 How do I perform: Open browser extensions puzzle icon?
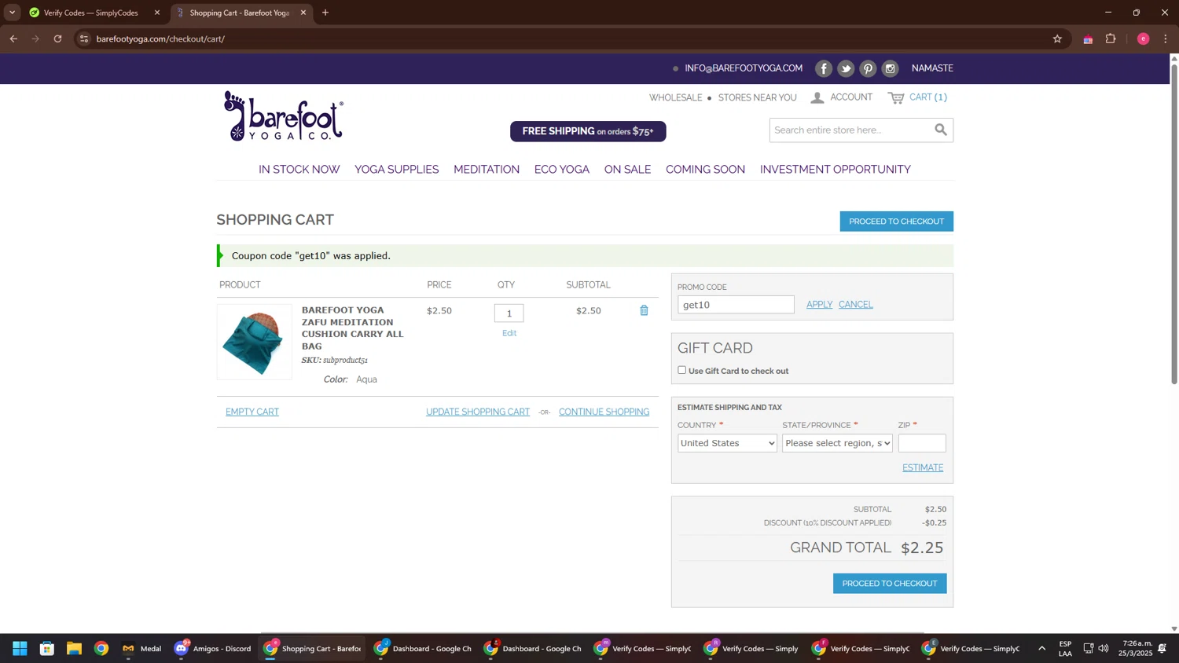click(1111, 38)
